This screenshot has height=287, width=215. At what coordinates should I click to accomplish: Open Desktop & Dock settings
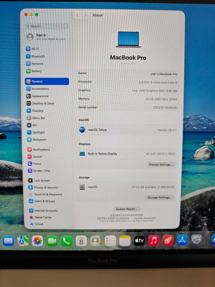pos(41,103)
